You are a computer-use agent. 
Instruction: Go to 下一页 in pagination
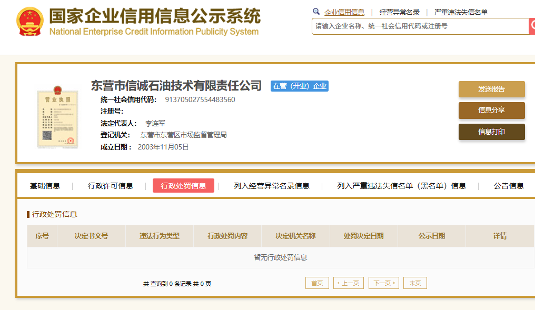384,283
